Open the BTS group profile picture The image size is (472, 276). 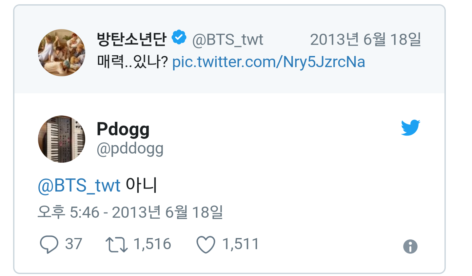[62, 53]
